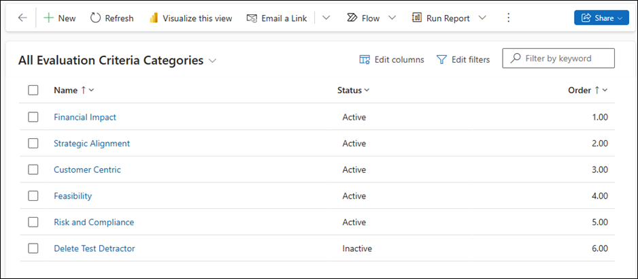The image size is (638, 279).
Task: Open the Status column header menu
Action: [x=354, y=90]
